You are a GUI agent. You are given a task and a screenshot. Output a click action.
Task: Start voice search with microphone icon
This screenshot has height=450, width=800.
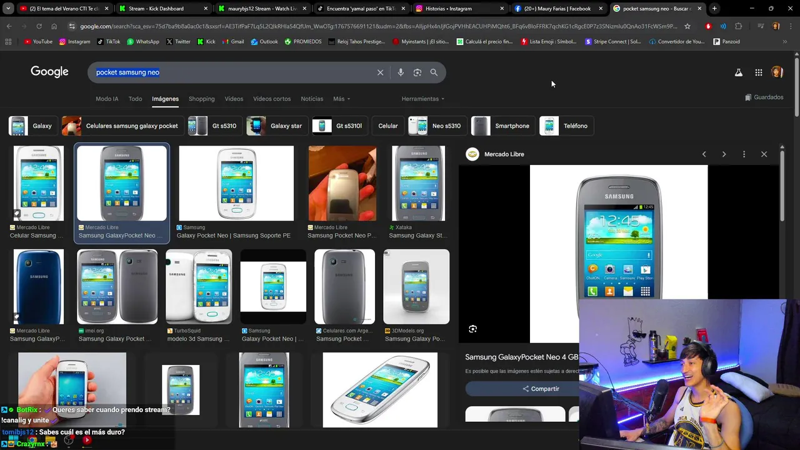[x=401, y=72]
